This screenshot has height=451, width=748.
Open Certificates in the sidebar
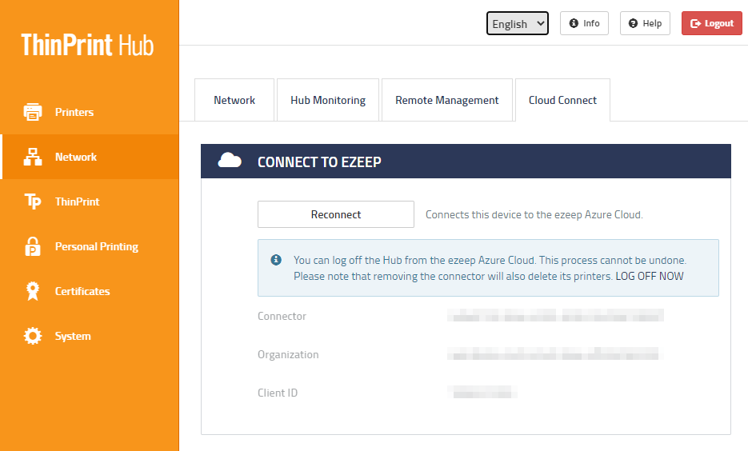coord(90,291)
